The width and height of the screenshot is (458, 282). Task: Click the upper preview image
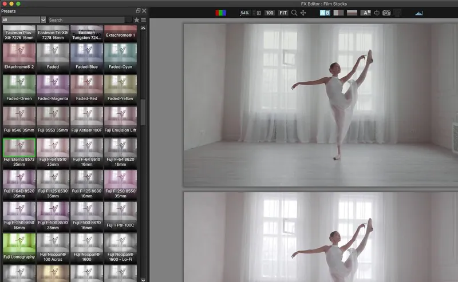(x=321, y=105)
